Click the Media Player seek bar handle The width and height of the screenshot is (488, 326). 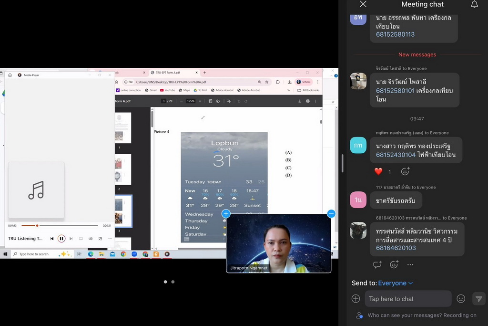(x=37, y=225)
